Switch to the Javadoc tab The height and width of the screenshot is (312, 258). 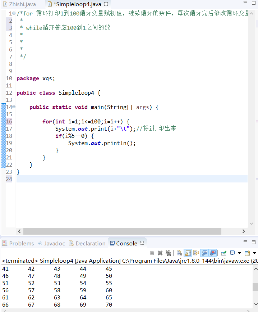pos(52,243)
